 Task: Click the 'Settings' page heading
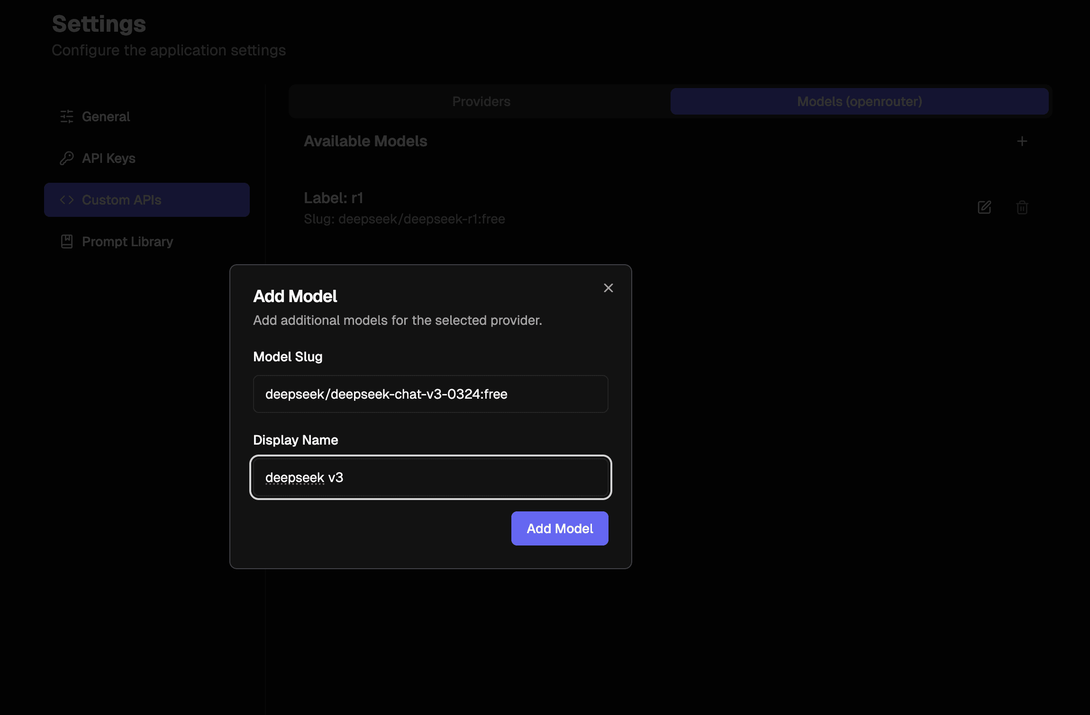click(x=99, y=24)
